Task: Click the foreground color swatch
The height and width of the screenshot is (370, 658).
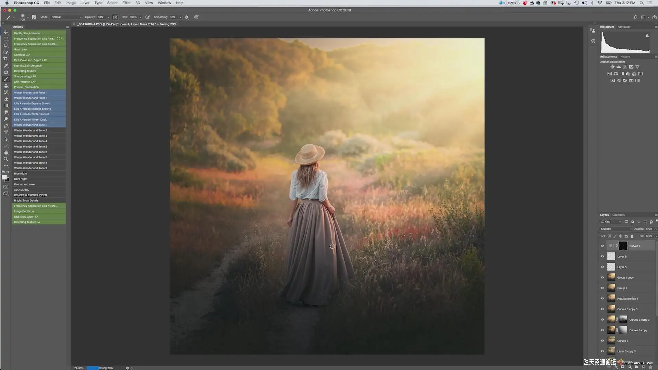Action: click(4, 177)
